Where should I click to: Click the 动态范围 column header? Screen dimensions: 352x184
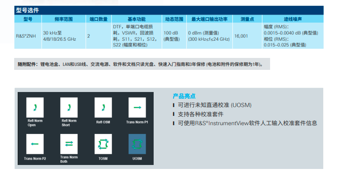coord(174,19)
